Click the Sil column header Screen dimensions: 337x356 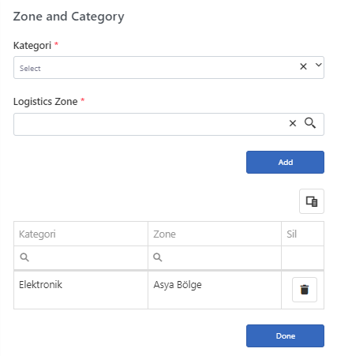point(302,234)
